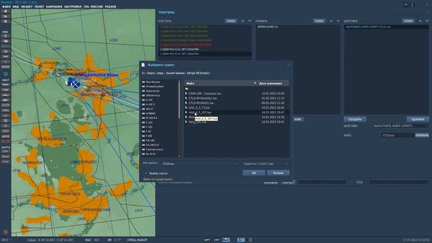432x243 pixels.
Task: Click the red circle icon at toolbar bottom
Action: coord(5,232)
